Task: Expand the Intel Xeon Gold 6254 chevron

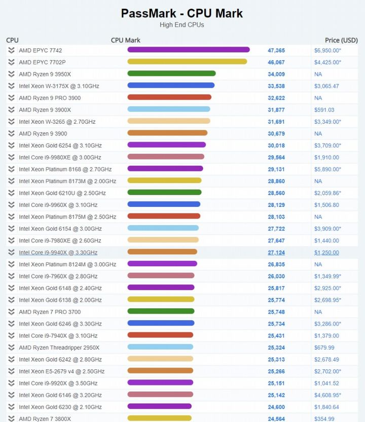Action: point(11,146)
